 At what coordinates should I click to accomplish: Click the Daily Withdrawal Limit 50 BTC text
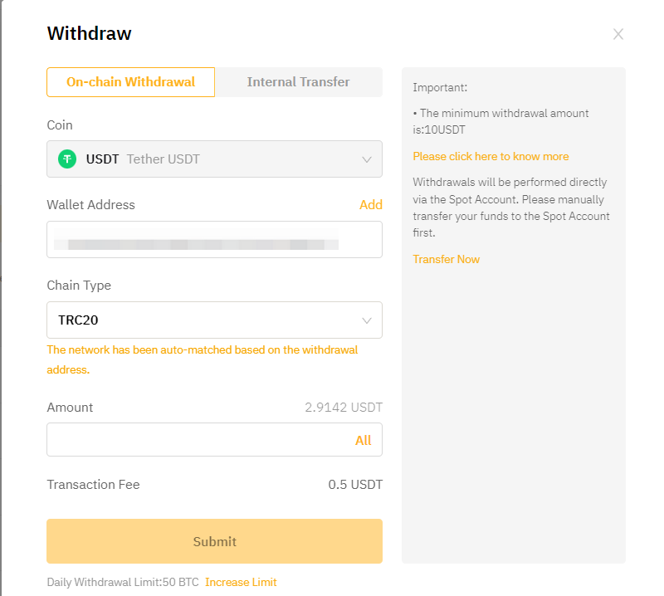coord(123,582)
